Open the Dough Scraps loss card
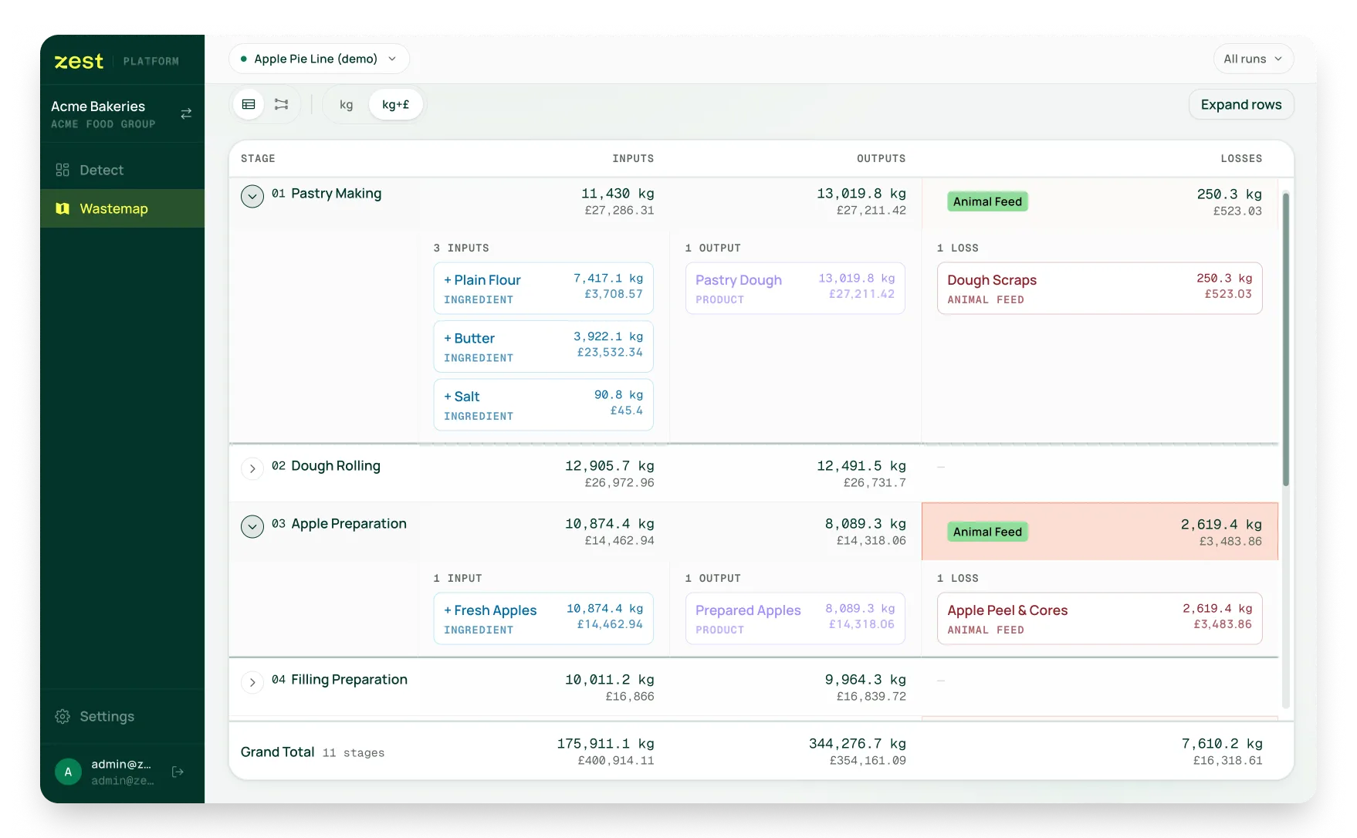This screenshot has width=1357, height=838. pyautogui.click(x=1099, y=288)
